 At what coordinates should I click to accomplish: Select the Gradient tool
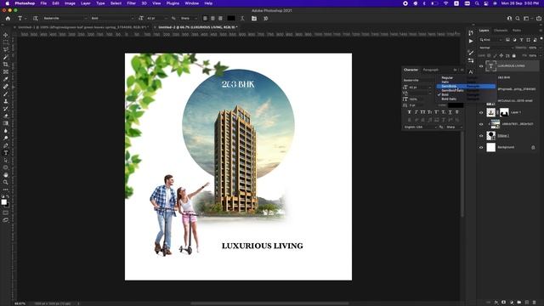(6, 123)
